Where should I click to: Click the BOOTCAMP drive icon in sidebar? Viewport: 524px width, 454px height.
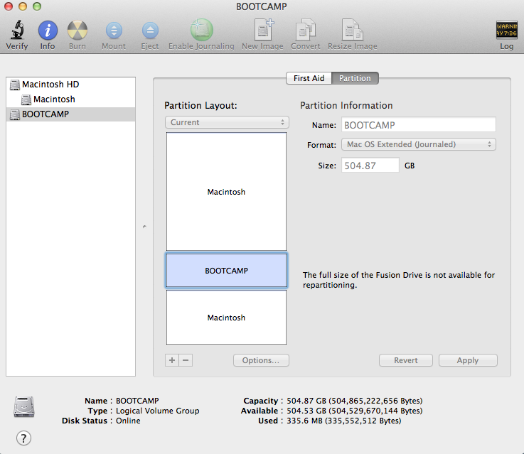[15, 114]
